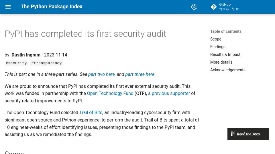Go to Acknowledgements section
275x154 pixels.
tap(228, 70)
